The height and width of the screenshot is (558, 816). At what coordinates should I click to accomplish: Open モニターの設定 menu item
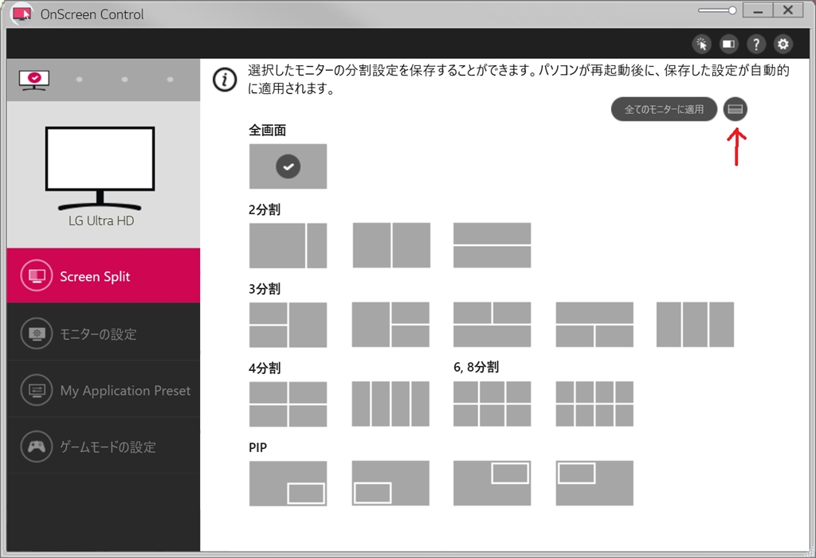(x=103, y=334)
